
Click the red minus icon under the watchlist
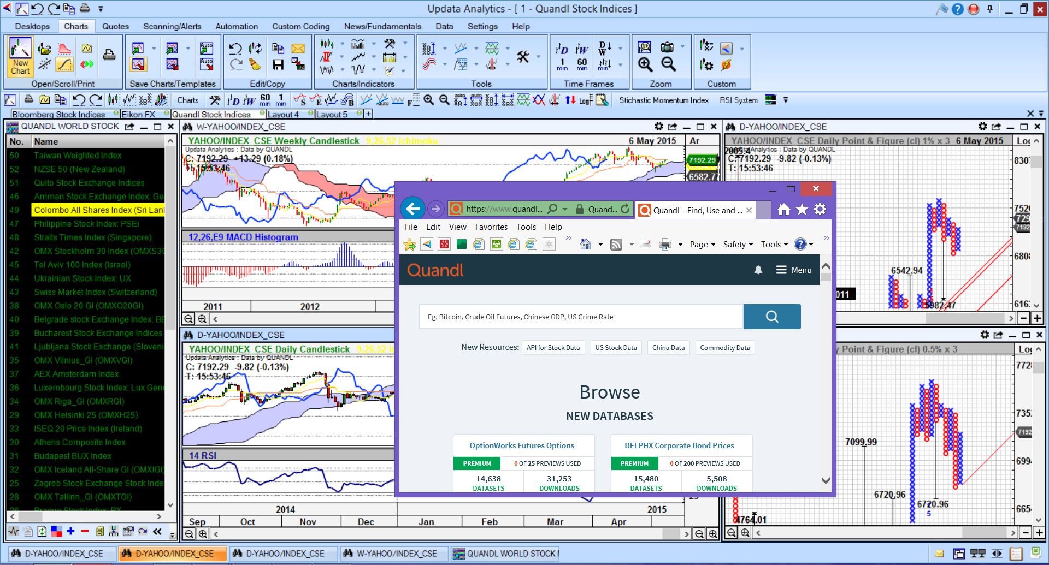(x=85, y=531)
